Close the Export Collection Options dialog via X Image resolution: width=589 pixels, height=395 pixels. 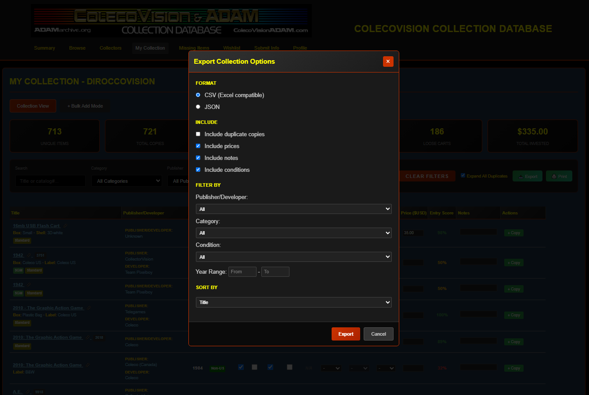[x=388, y=62]
